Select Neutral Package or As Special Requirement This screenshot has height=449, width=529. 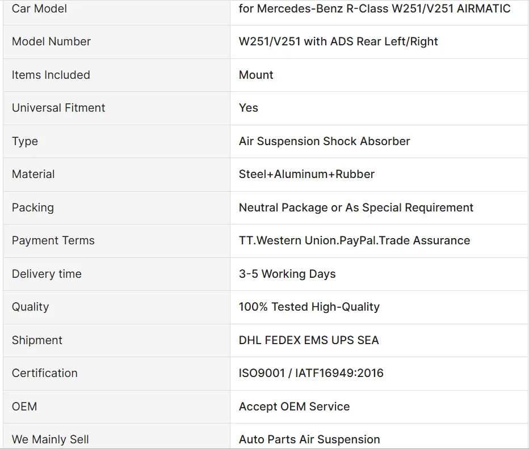pos(356,207)
